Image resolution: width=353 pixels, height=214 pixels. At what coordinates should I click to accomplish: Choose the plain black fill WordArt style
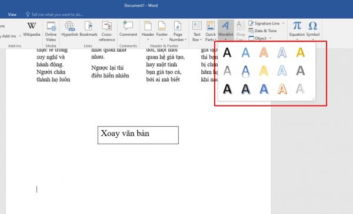(227, 53)
